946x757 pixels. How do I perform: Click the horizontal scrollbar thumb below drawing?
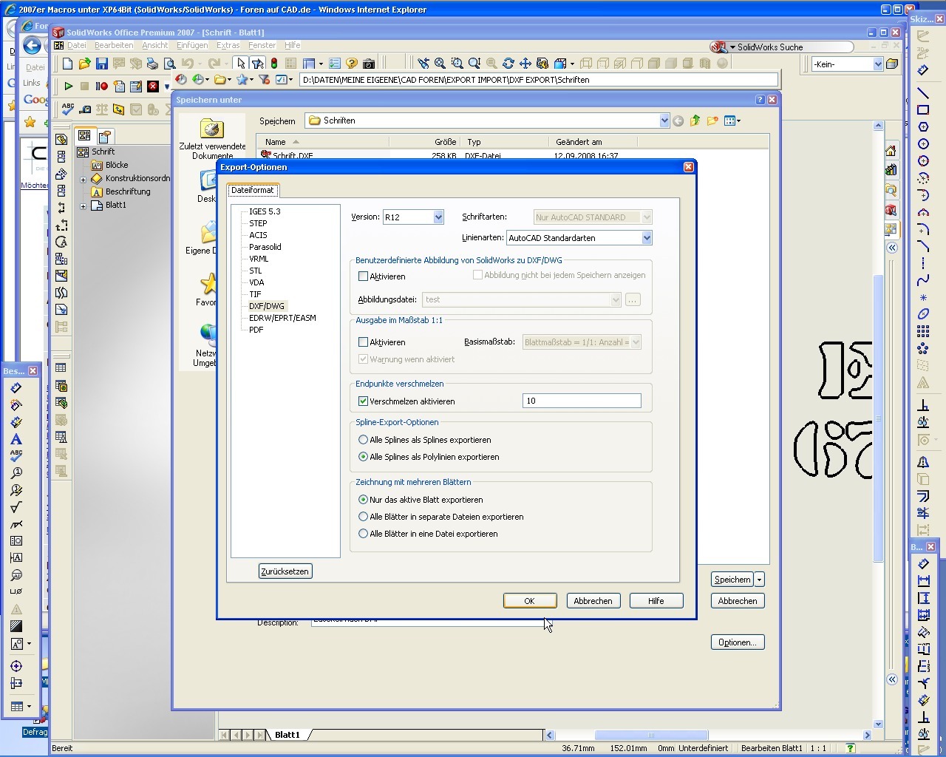(x=651, y=735)
